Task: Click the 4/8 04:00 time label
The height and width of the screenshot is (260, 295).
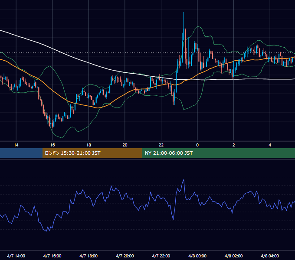Action: pyautogui.click(x=270, y=256)
